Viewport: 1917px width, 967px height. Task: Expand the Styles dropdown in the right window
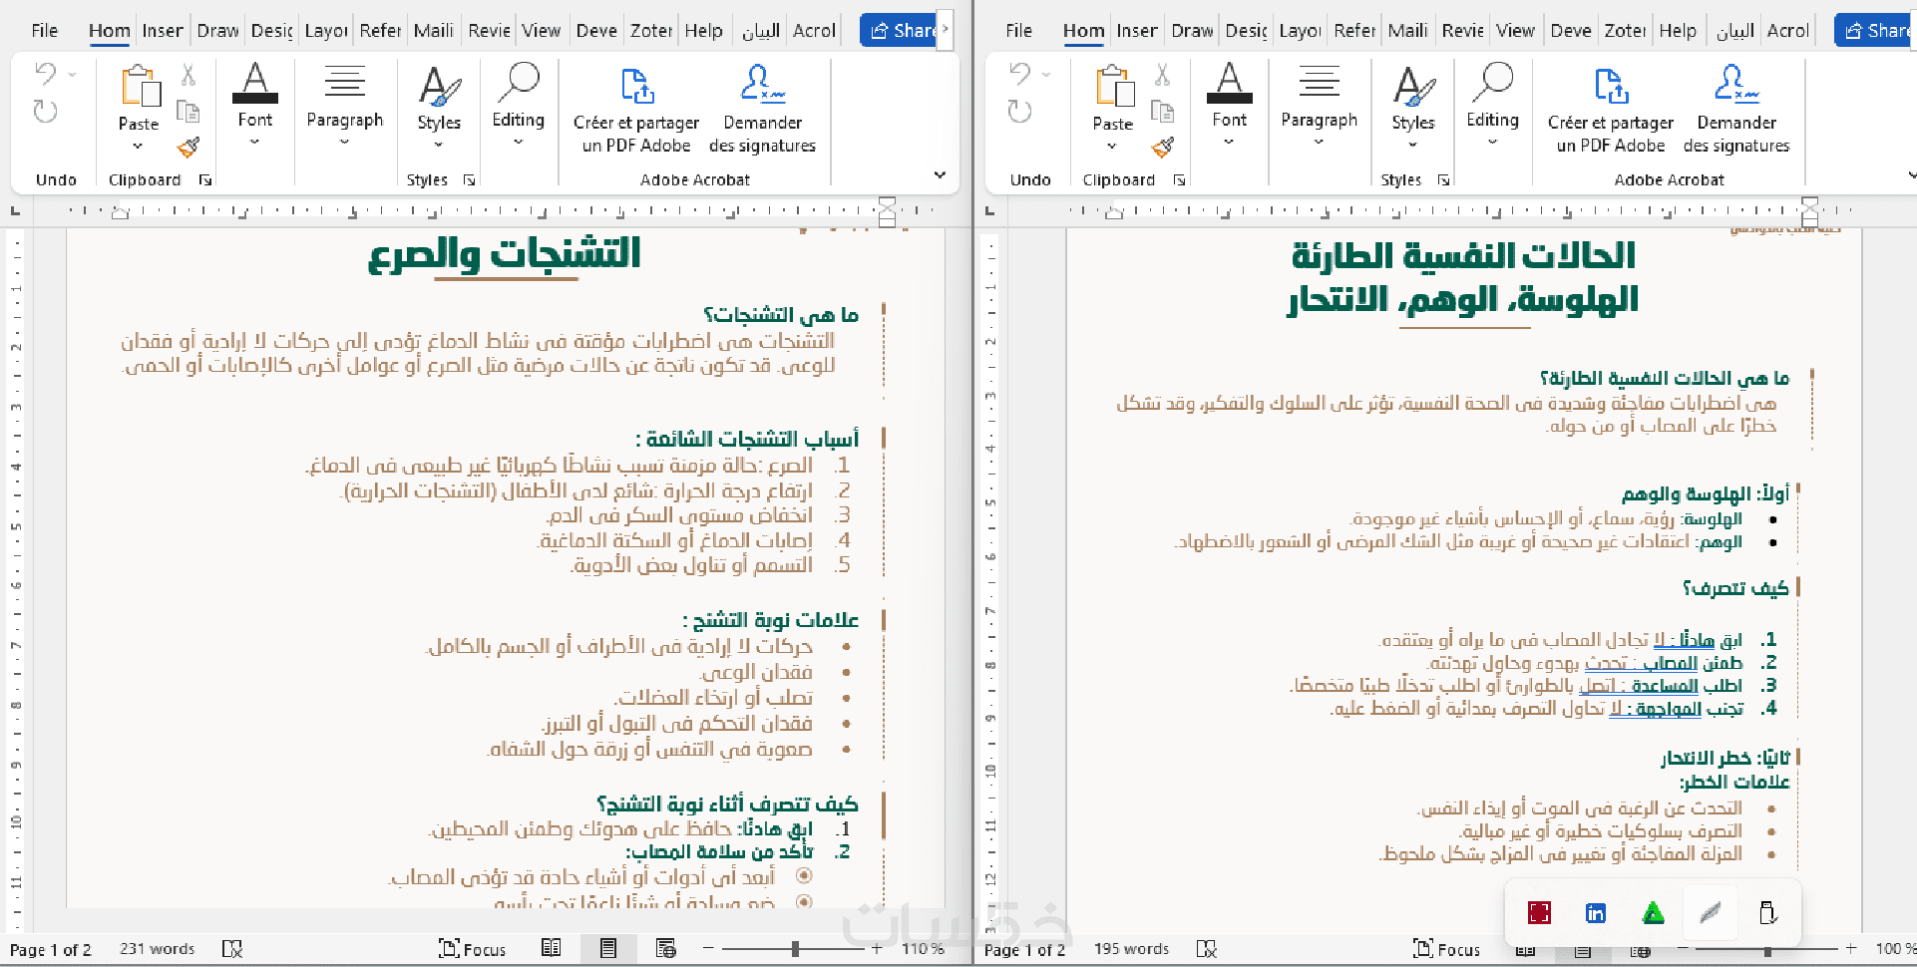click(x=1413, y=145)
